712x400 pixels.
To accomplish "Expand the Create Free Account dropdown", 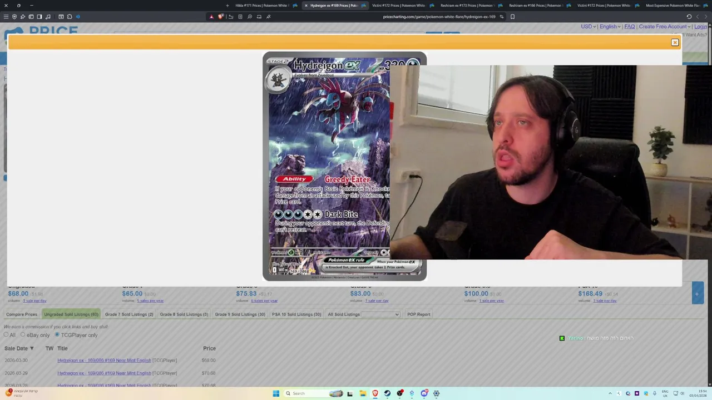I will coord(665,27).
